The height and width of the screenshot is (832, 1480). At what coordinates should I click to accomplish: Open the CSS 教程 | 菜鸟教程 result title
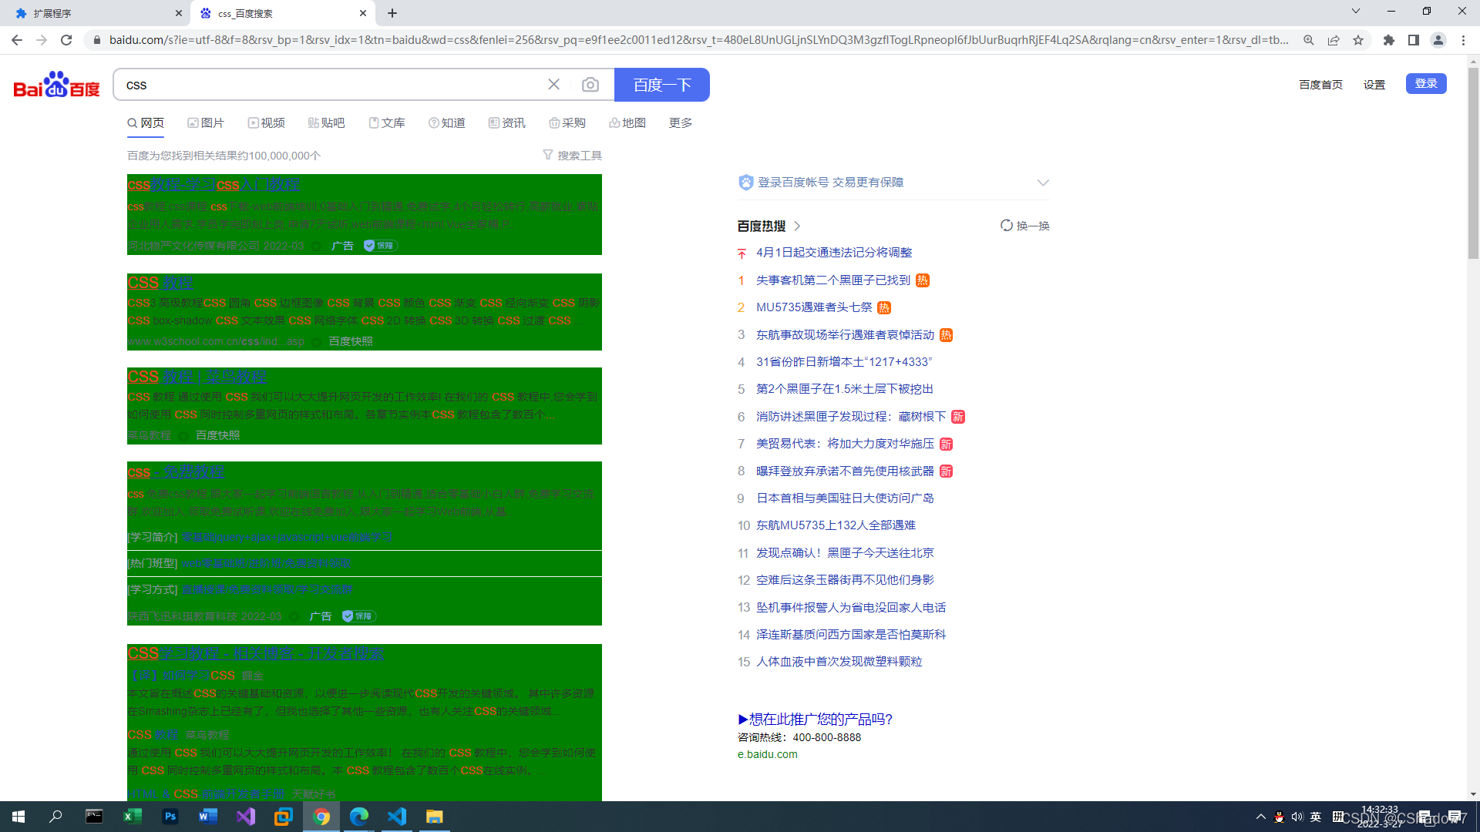[197, 377]
